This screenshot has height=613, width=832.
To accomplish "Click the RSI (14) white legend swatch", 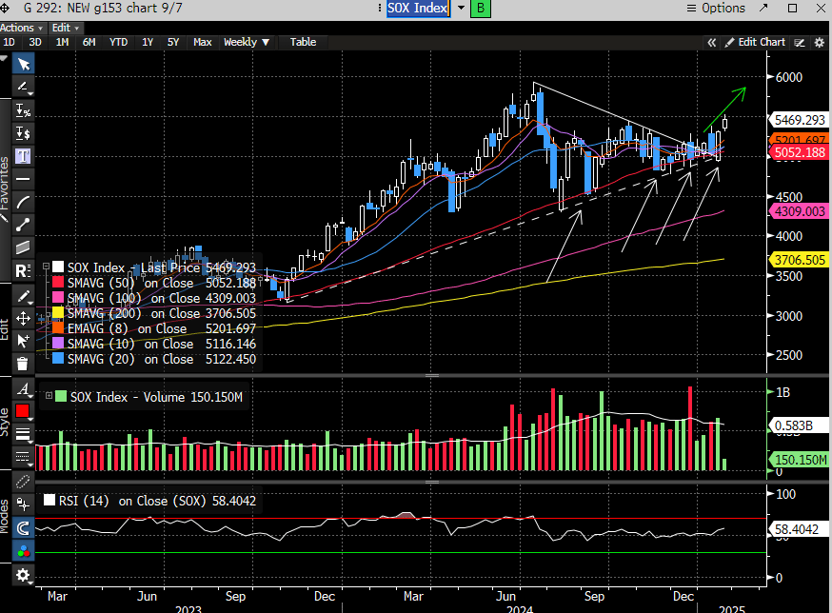I will pyautogui.click(x=50, y=500).
